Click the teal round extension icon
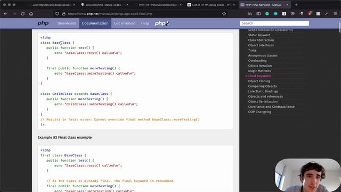The width and height of the screenshot is (341, 192). coord(275,14)
